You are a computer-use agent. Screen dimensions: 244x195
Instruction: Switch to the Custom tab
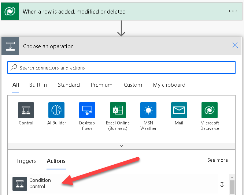point(133,85)
